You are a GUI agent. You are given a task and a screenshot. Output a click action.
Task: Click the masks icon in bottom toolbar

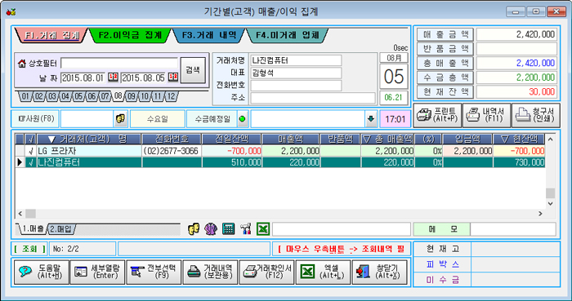pos(194,229)
